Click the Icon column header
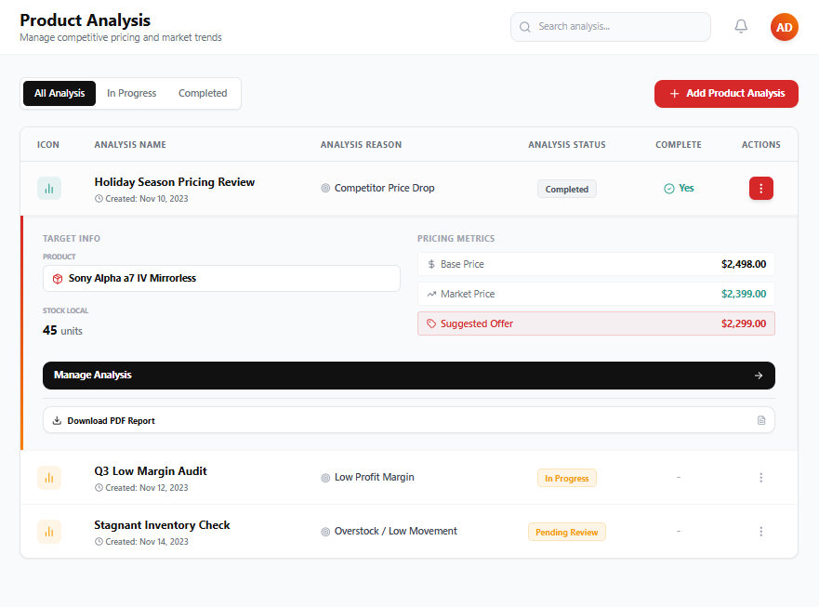The image size is (819, 607). 48,145
